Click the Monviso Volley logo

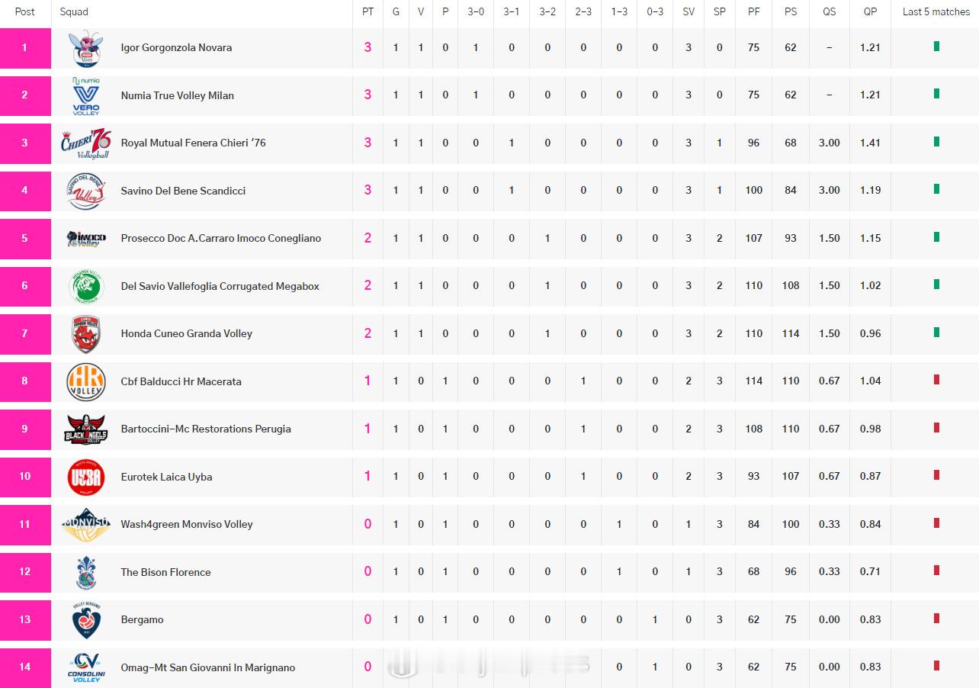pyautogui.click(x=86, y=525)
